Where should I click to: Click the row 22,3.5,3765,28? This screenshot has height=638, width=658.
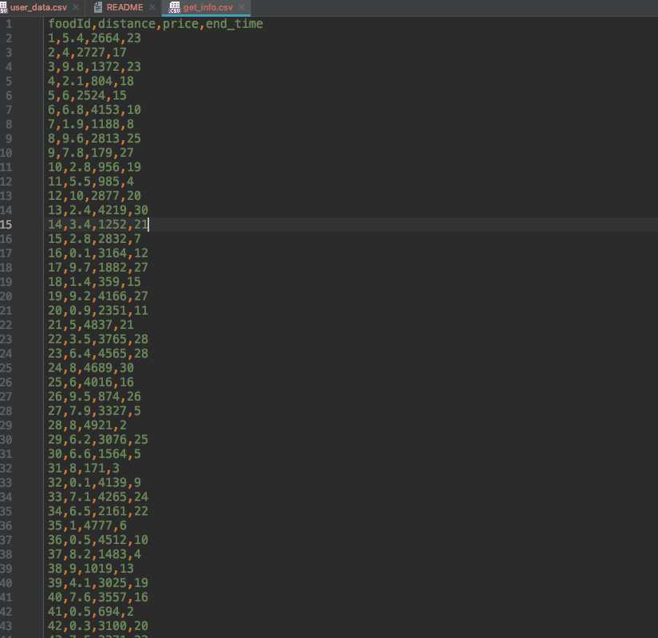[98, 339]
